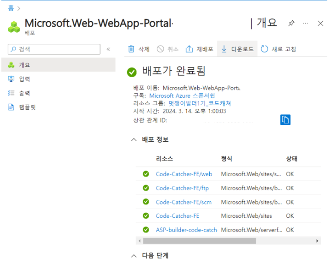Click the 재배포 redeploy toolbar button
331x263 pixels.
pyautogui.click(x=199, y=49)
